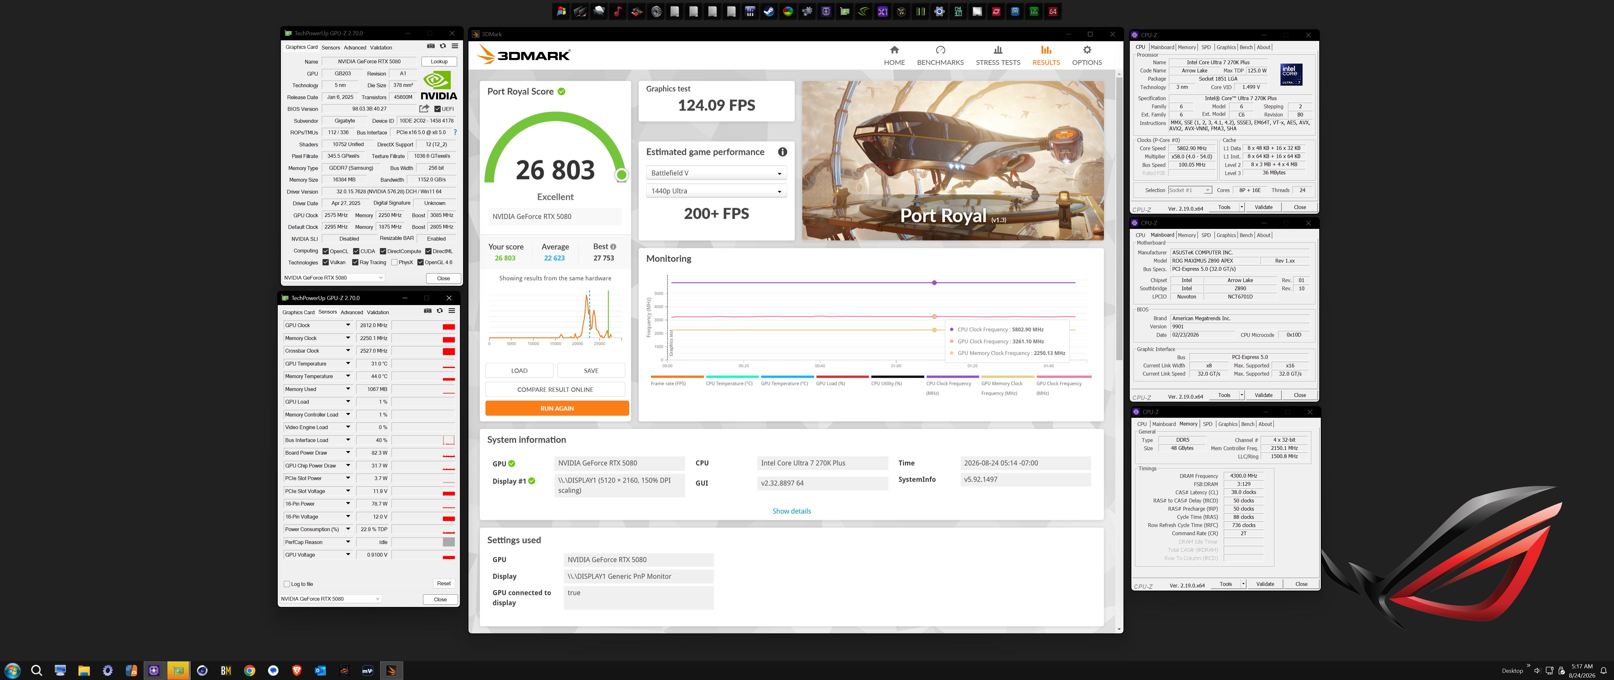Open the 1440p Ultra resolution dropdown
Screen dimensions: 1614x680
[x=716, y=191]
